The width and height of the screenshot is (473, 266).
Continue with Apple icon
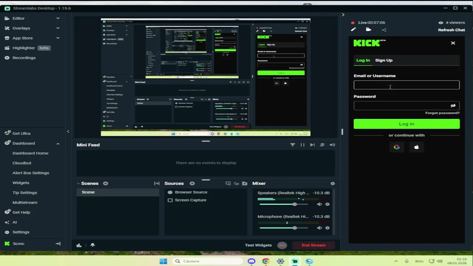[416, 147]
